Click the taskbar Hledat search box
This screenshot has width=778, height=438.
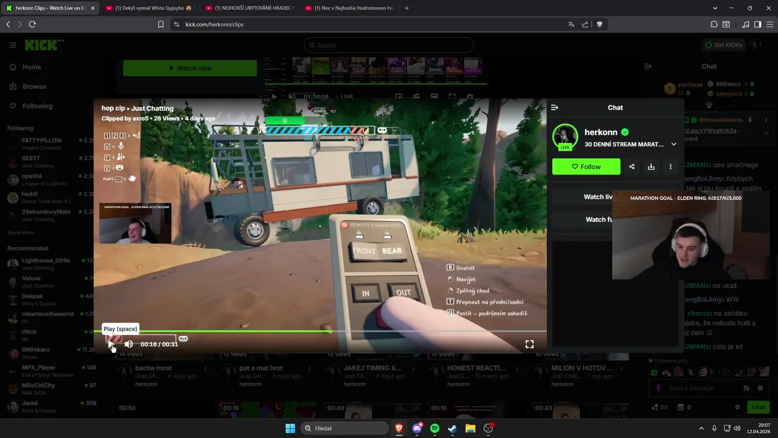point(345,428)
